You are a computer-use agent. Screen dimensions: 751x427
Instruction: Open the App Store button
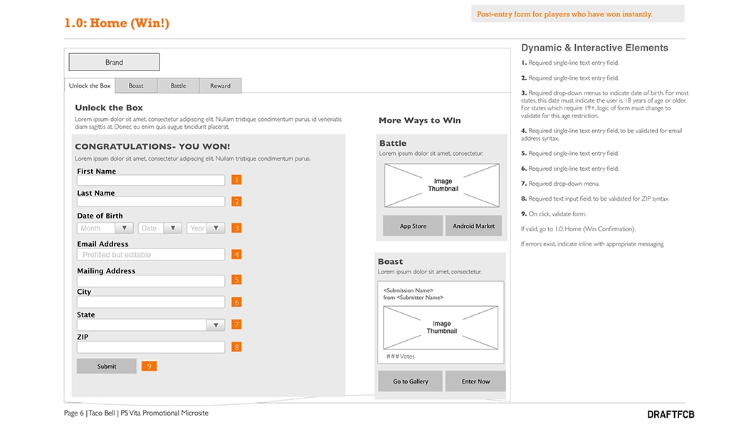coord(413,226)
